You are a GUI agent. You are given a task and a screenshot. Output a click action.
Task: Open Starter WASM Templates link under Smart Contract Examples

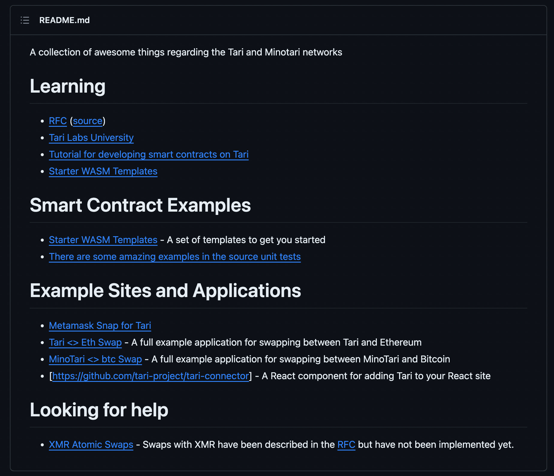click(103, 240)
